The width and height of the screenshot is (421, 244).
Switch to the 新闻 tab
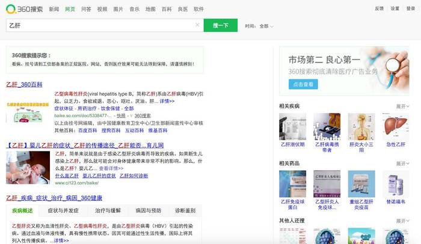(x=54, y=9)
